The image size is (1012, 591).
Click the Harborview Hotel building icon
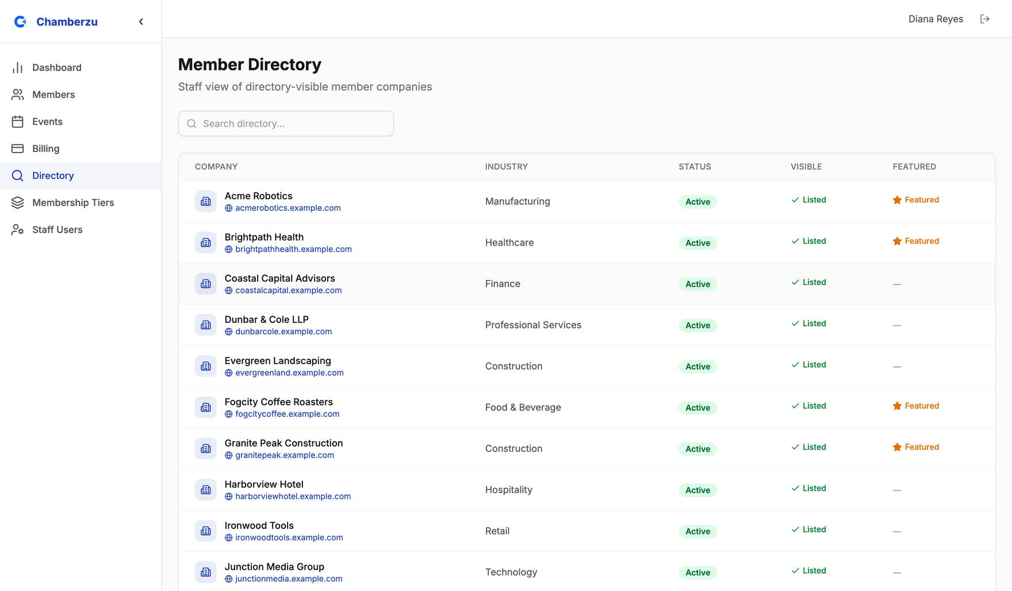click(x=206, y=490)
